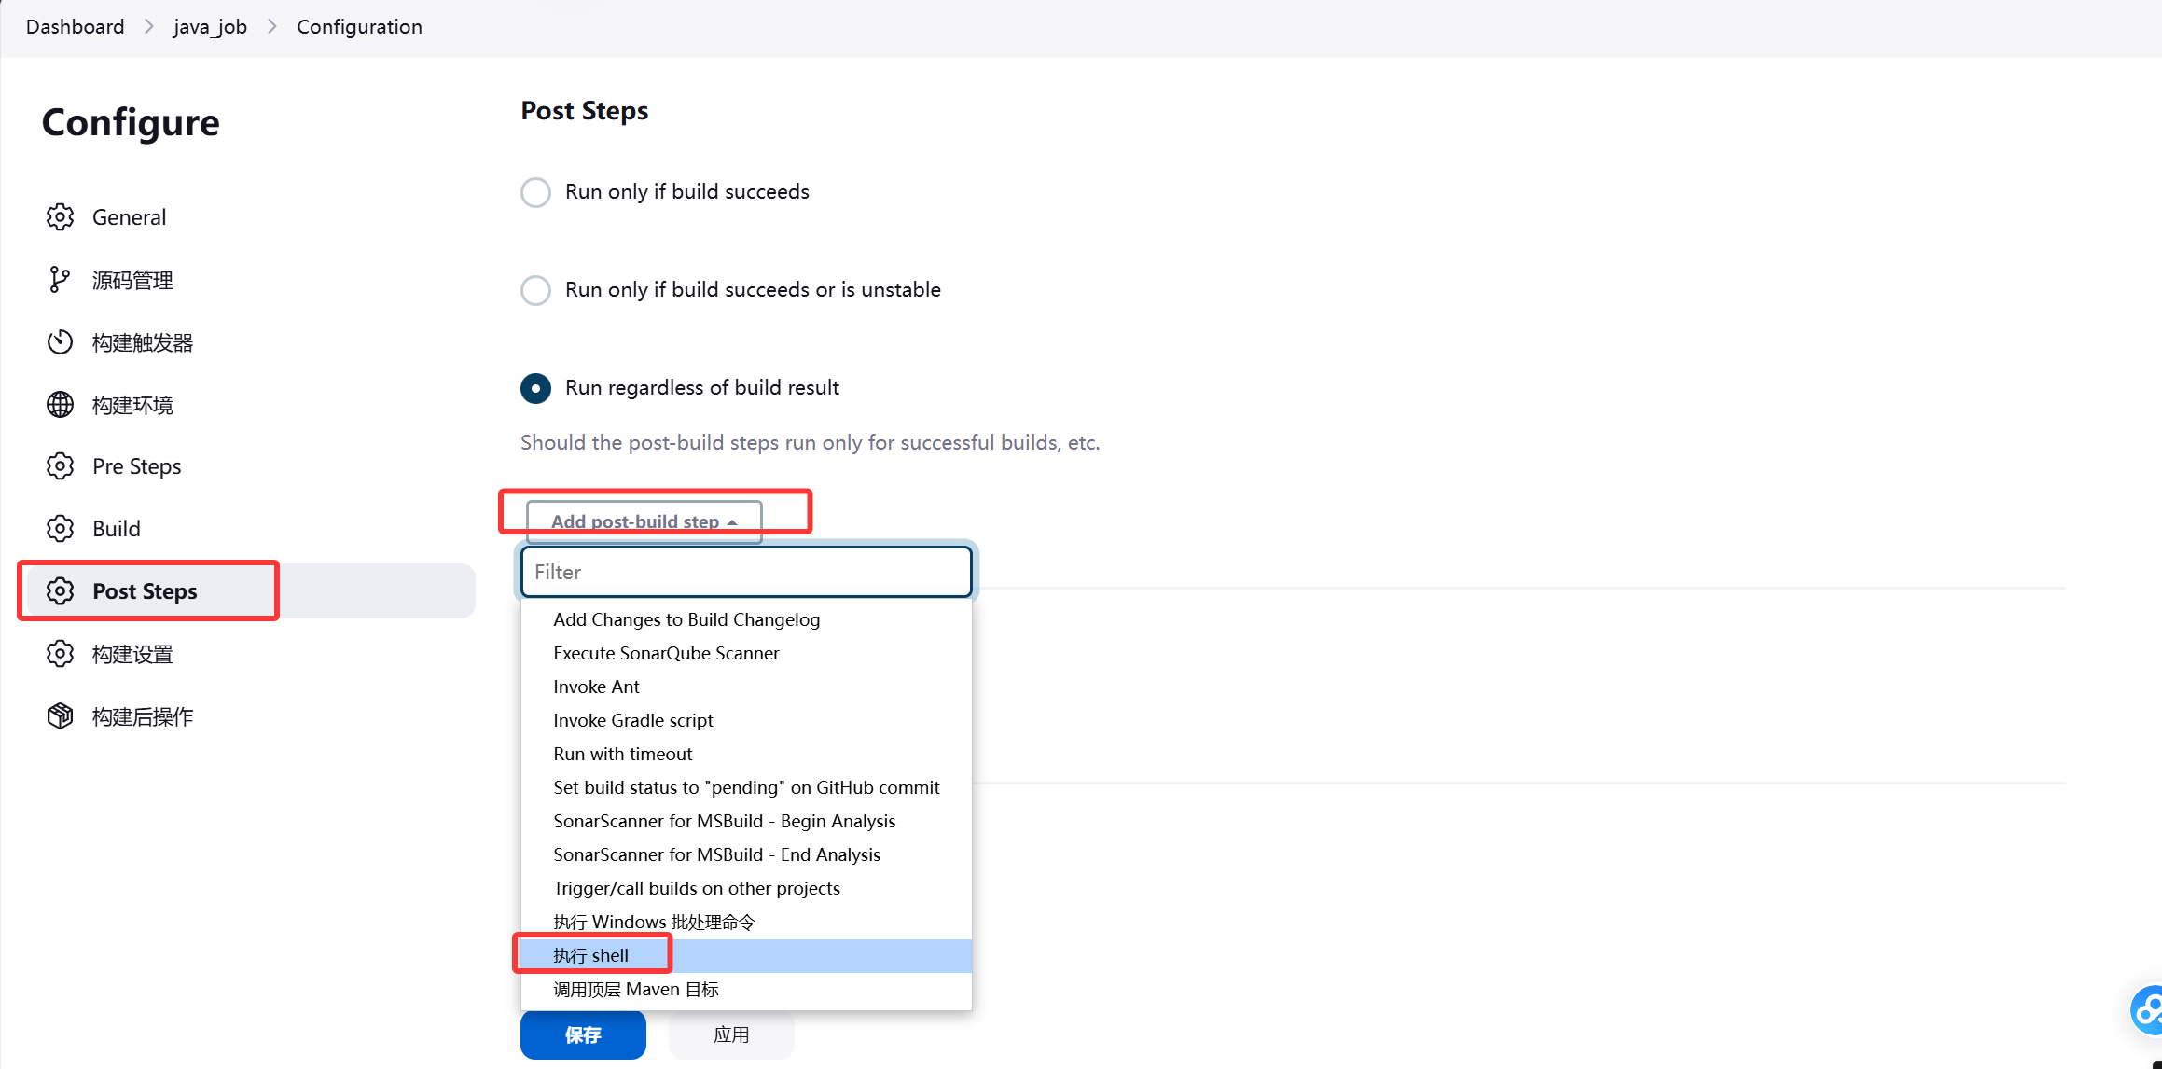Screen dimensions: 2162x1069
Task: Choose SonarScanner for MSBuild - Begin Analysis
Action: coord(746,821)
